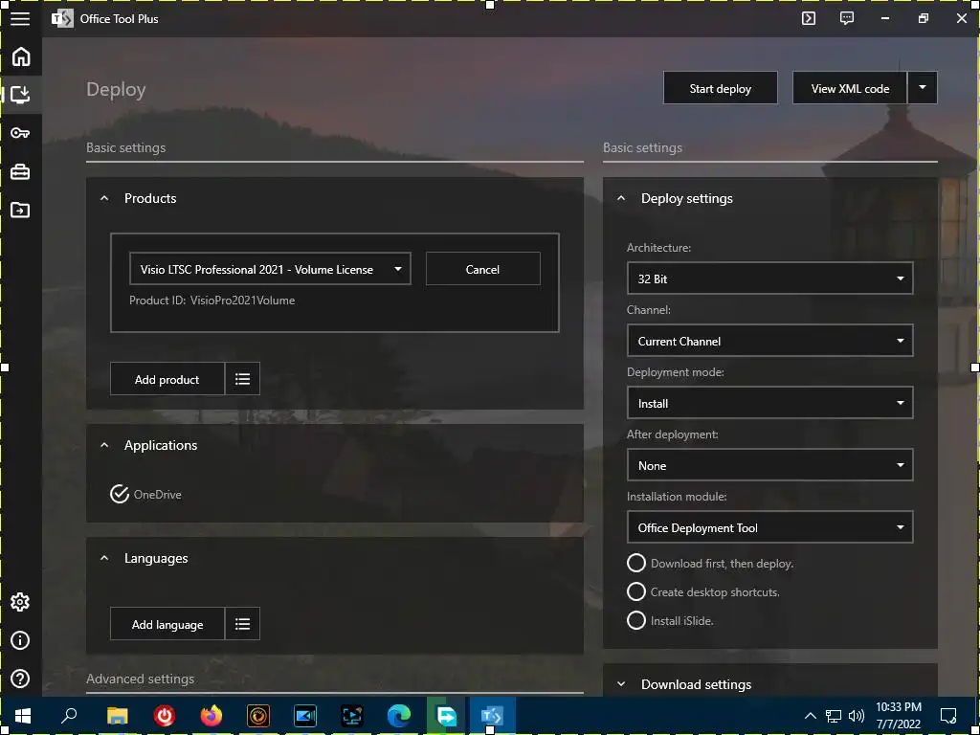Open Settings gear icon in sidebar
Viewport: 980px width, 735px height.
tap(20, 602)
